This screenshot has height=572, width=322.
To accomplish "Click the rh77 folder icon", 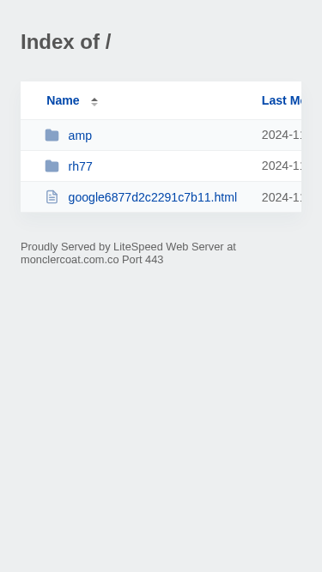I will pos(52,166).
